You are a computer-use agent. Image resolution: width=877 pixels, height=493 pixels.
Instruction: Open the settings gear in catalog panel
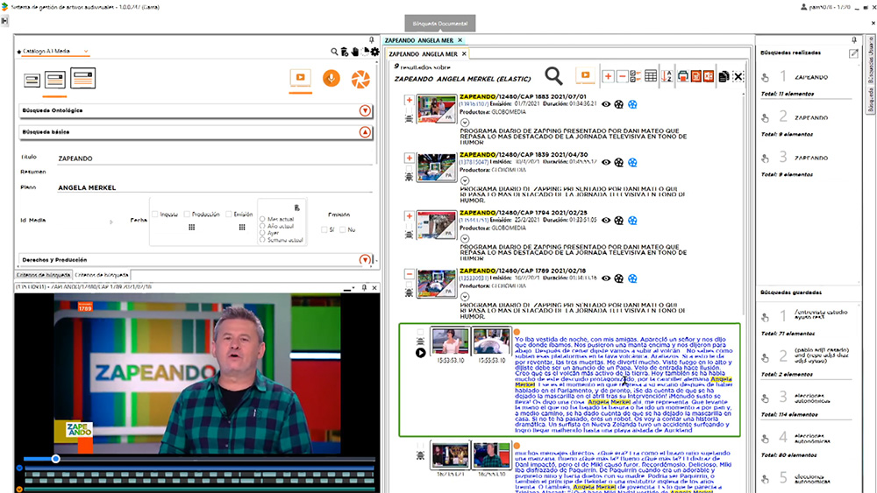[374, 52]
